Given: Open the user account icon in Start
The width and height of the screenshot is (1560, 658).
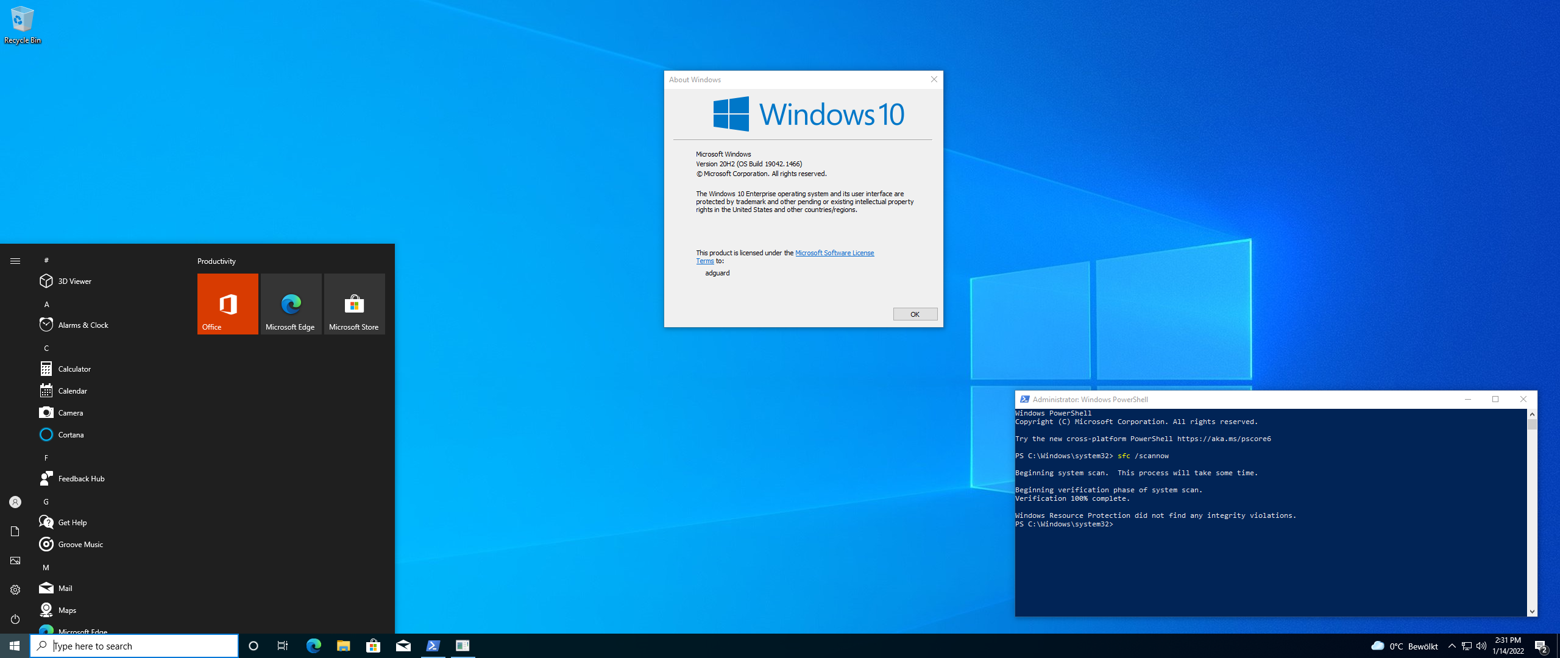Looking at the screenshot, I should [15, 502].
